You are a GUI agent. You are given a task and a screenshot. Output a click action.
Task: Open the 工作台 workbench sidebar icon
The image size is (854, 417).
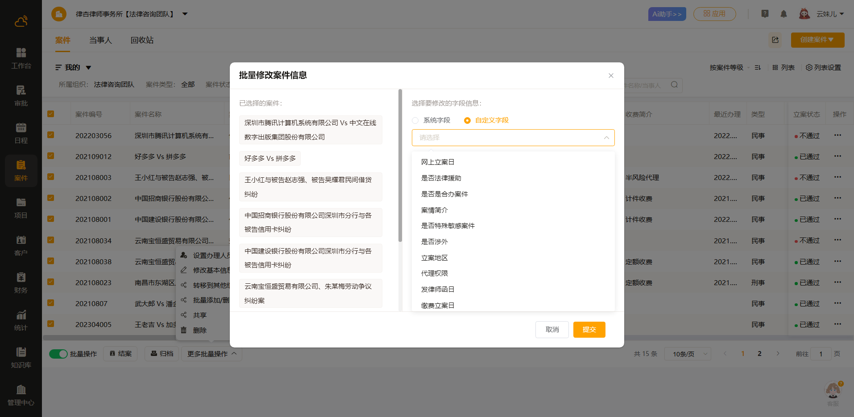click(21, 58)
